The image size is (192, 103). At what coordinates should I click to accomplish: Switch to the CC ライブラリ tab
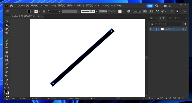[174, 18]
